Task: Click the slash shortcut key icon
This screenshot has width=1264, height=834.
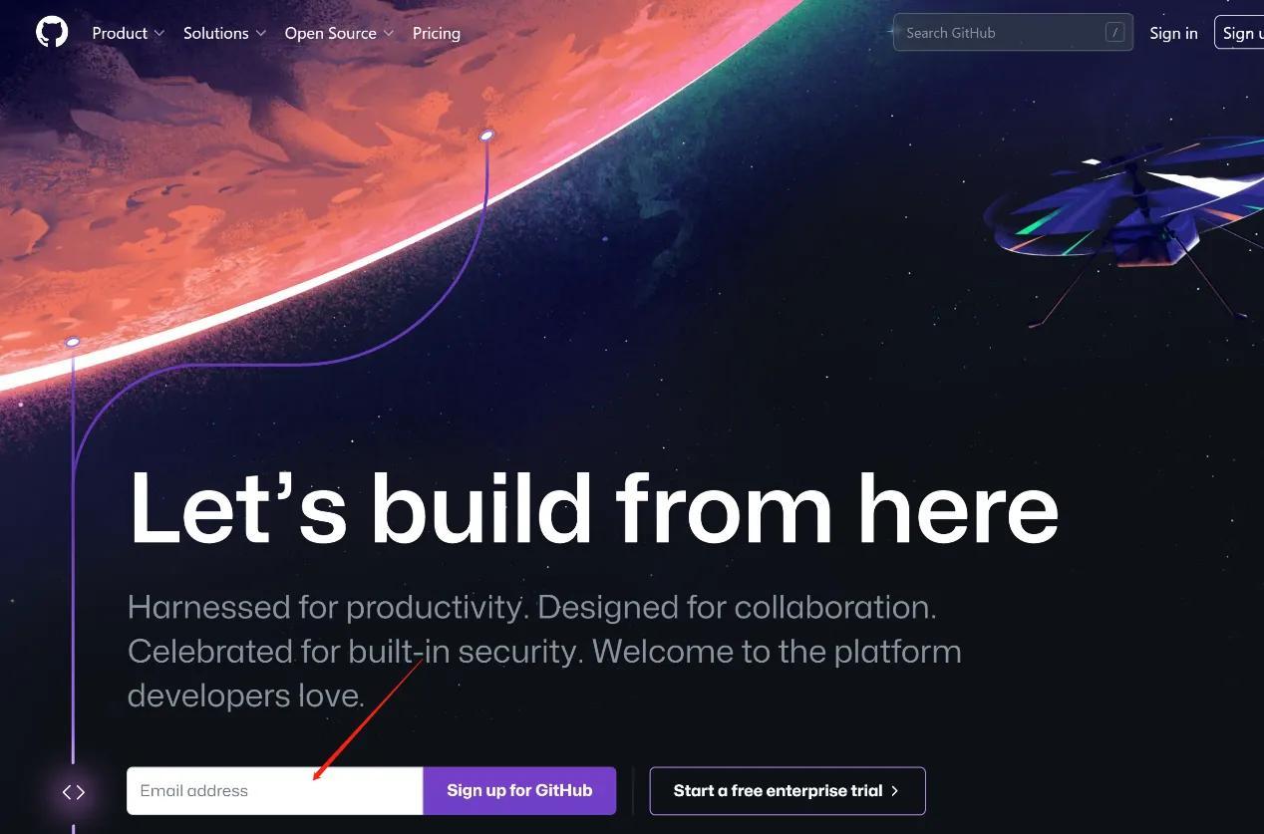Action: tap(1114, 33)
